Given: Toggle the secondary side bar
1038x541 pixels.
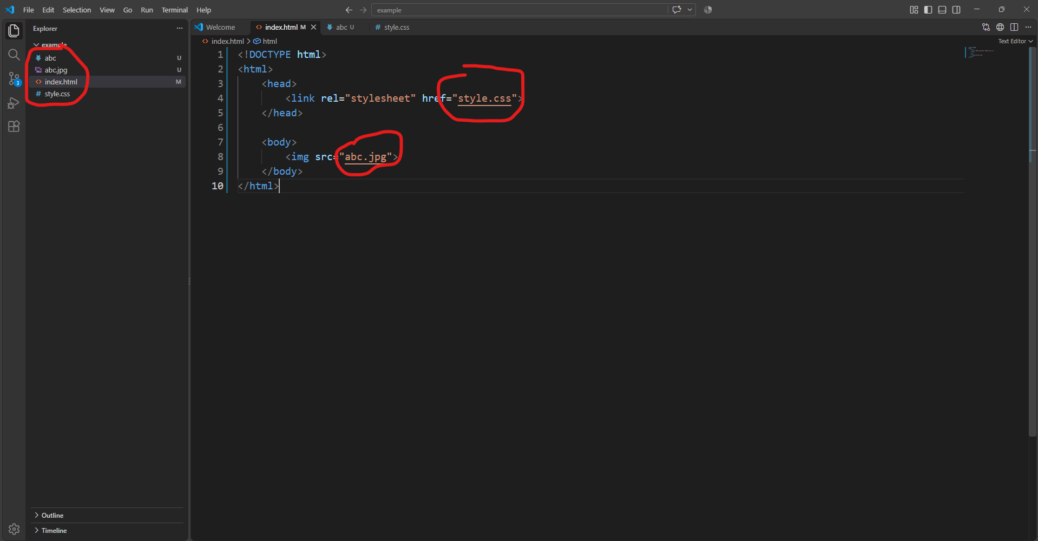Looking at the screenshot, I should pyautogui.click(x=956, y=10).
